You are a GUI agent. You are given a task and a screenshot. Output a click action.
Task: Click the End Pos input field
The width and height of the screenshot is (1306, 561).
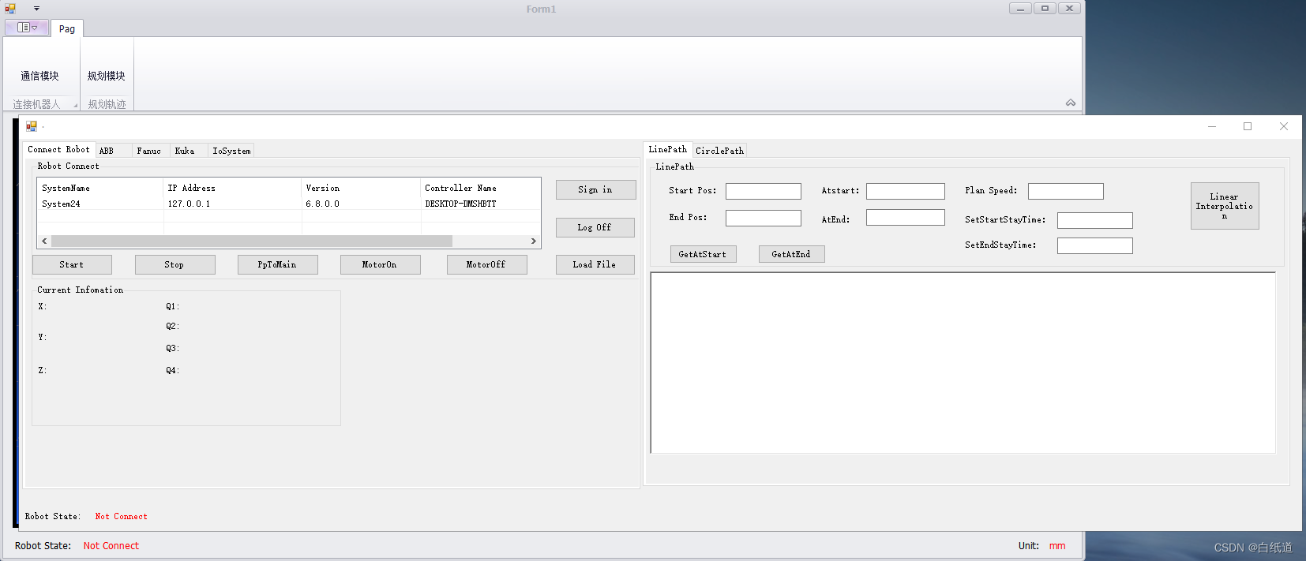[x=764, y=218]
